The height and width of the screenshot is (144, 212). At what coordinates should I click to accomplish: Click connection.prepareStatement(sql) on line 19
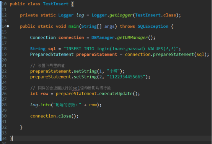tap(166, 54)
